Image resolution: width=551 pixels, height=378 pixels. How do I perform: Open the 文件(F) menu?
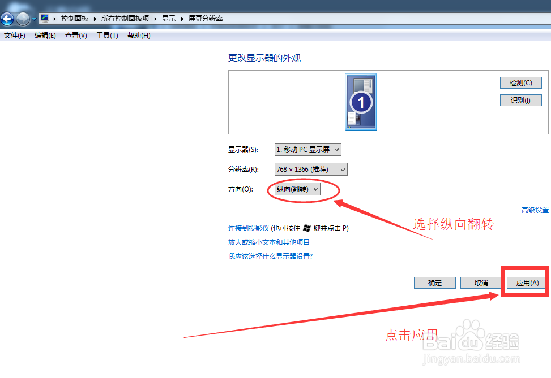click(x=14, y=35)
